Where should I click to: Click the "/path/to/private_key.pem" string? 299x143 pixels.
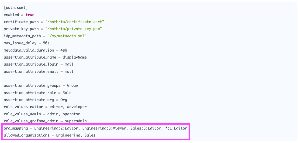74,29
